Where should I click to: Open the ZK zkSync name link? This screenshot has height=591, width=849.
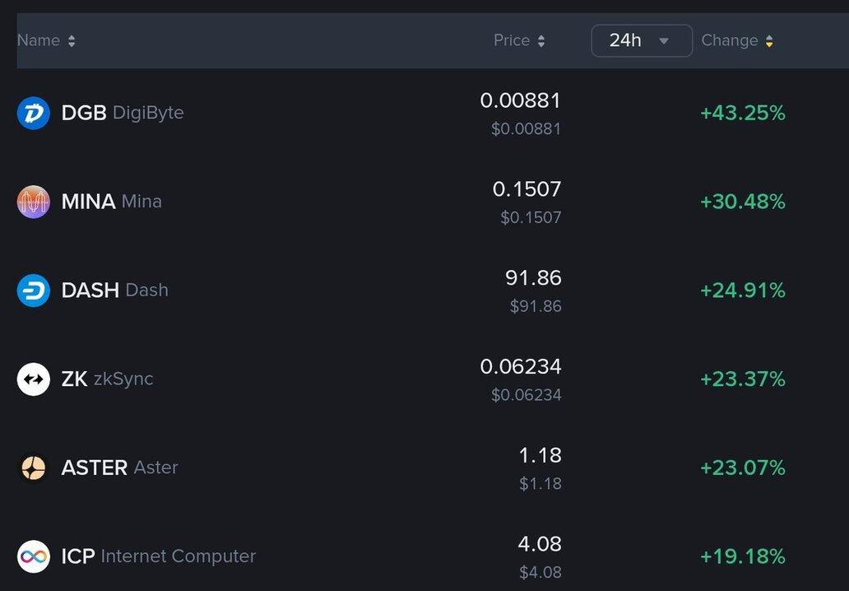(107, 379)
